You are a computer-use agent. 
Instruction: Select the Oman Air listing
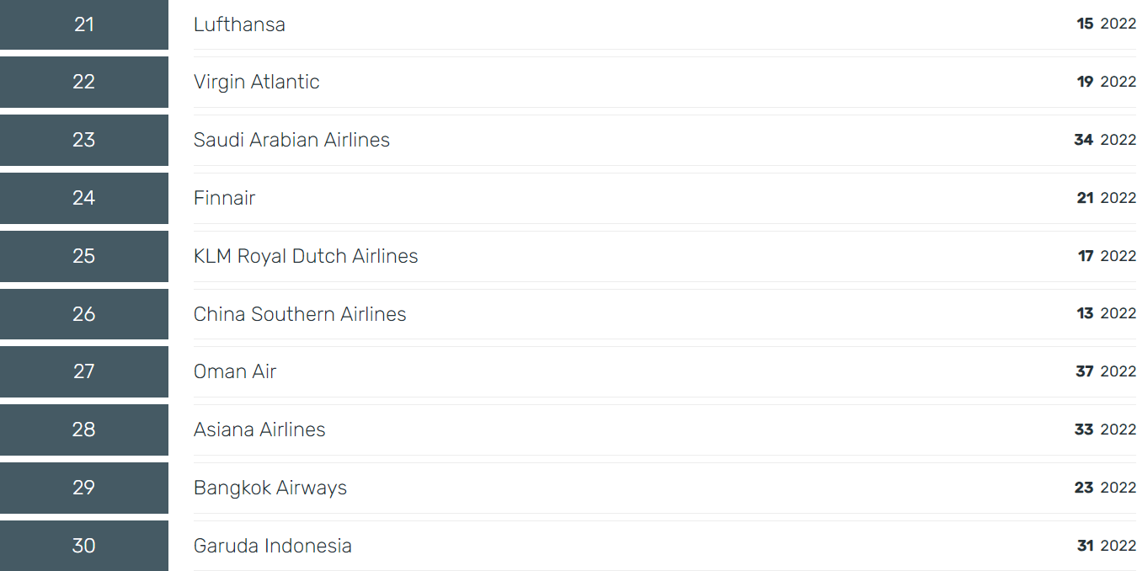coord(235,371)
